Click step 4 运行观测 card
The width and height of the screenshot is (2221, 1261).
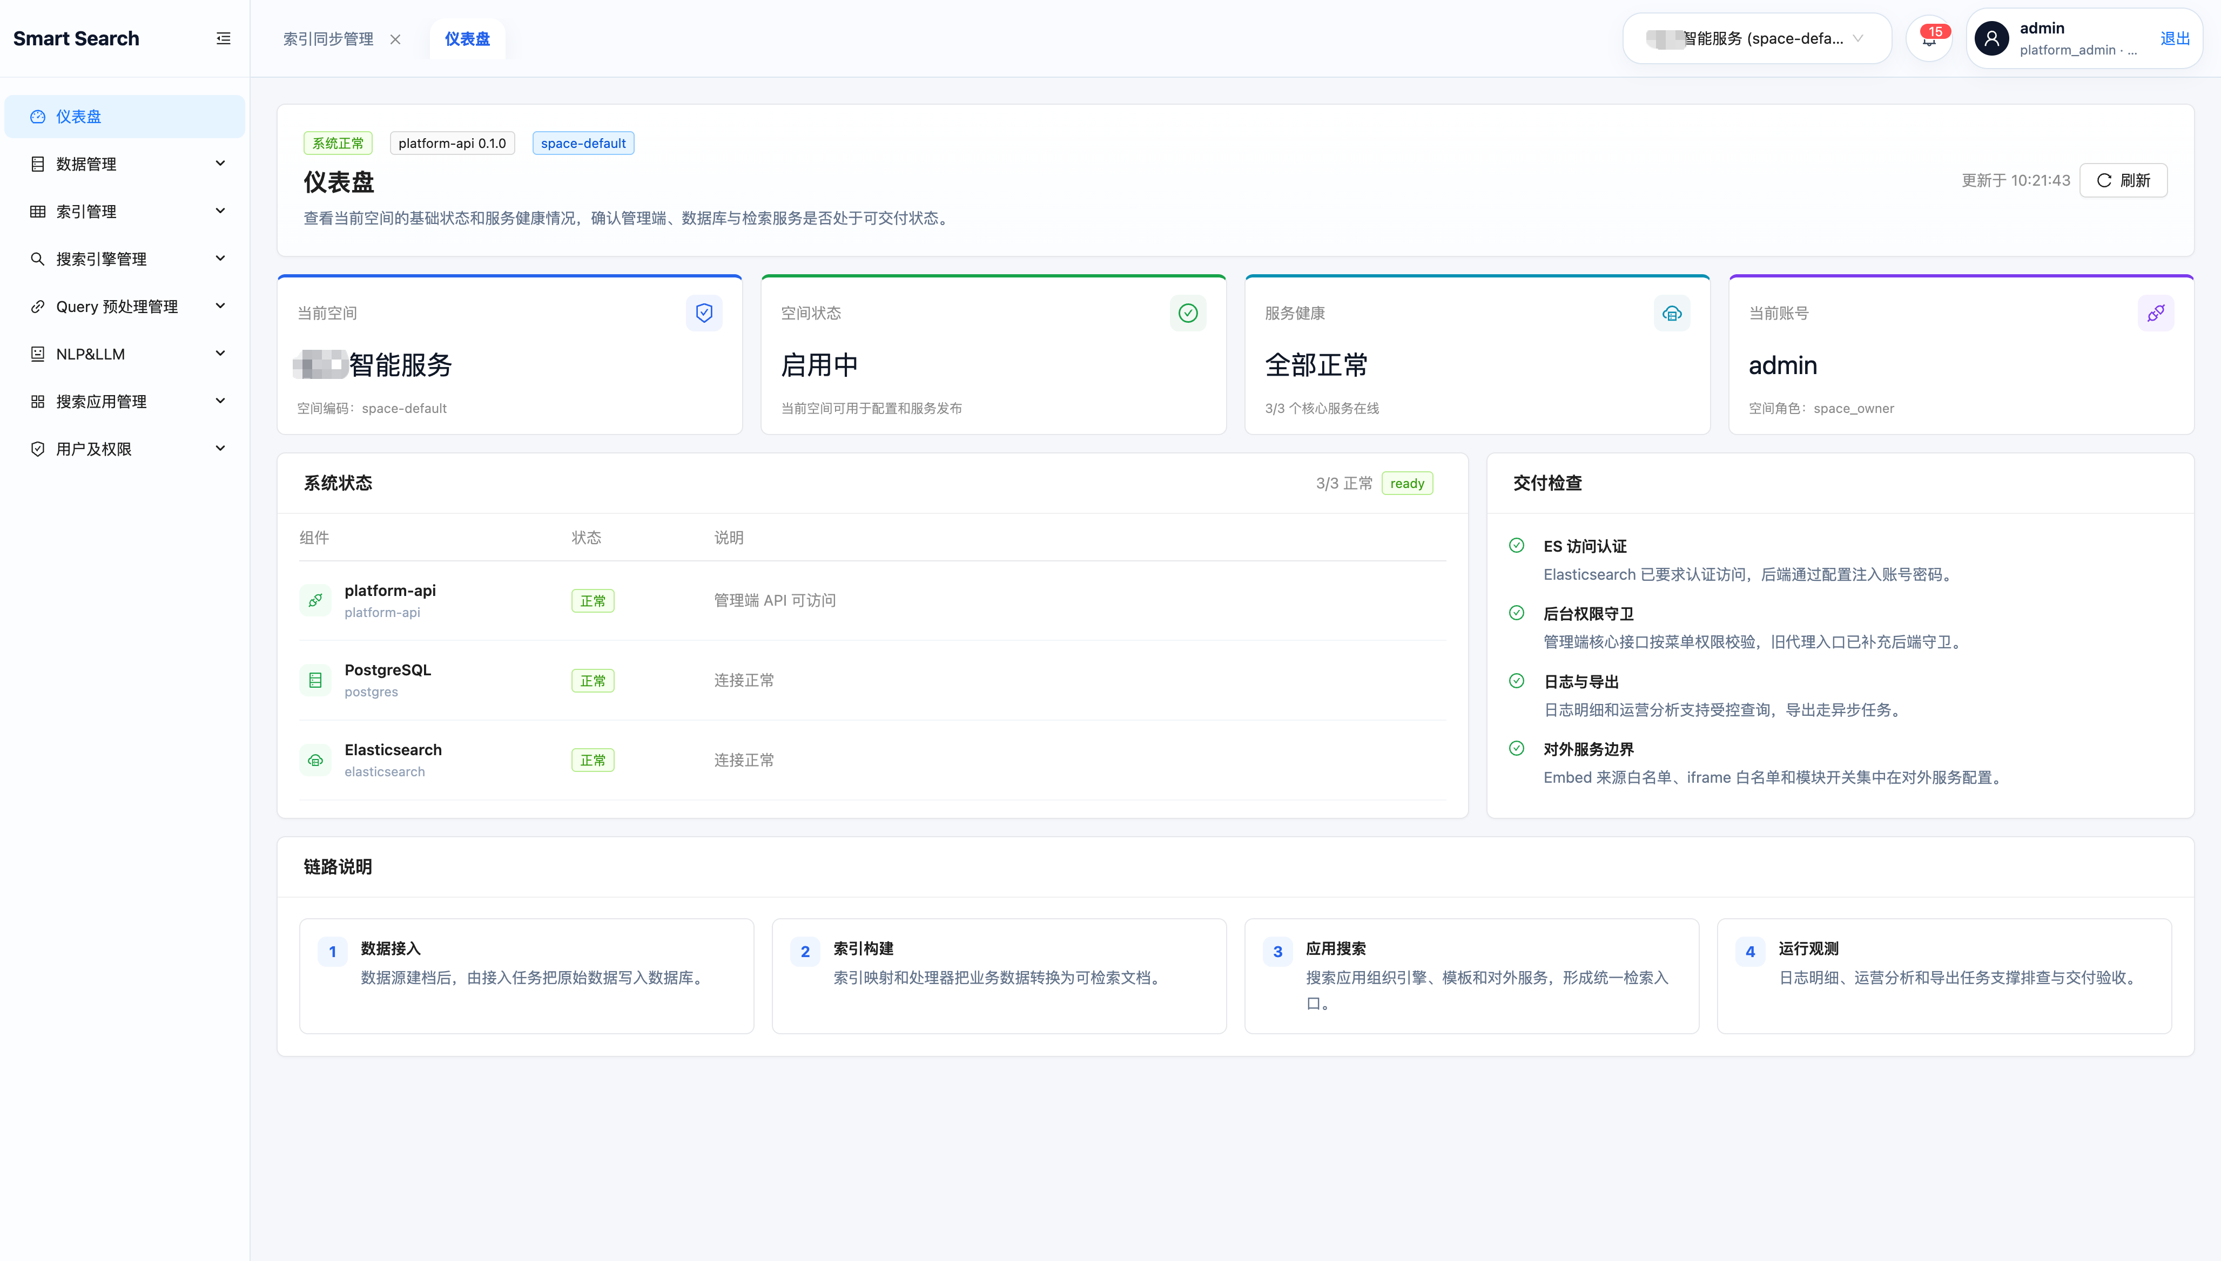tap(1944, 976)
